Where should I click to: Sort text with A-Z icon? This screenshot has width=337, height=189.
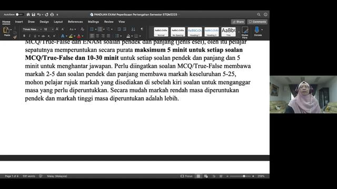(x=133, y=29)
